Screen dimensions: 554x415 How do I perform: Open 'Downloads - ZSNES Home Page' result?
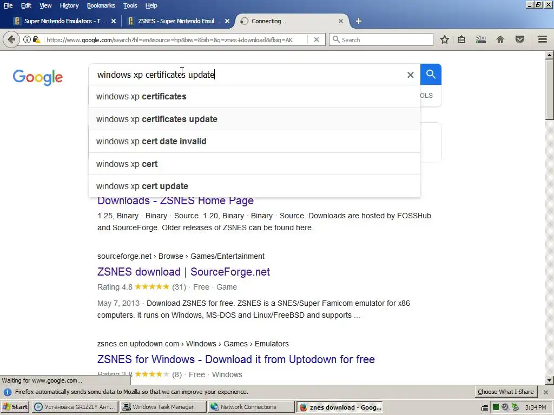176,201
